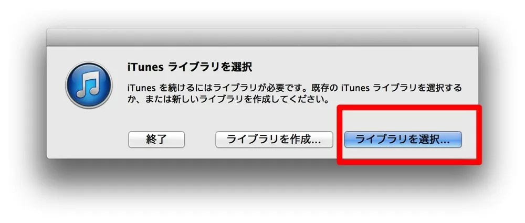Select the white music note inside the iTunes logo

(x=88, y=84)
